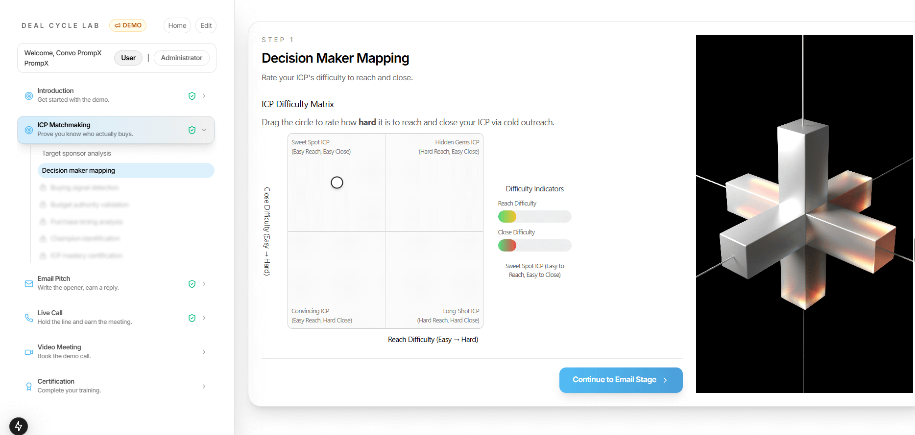
Task: Click Continue to Email Stage button
Action: click(621, 380)
